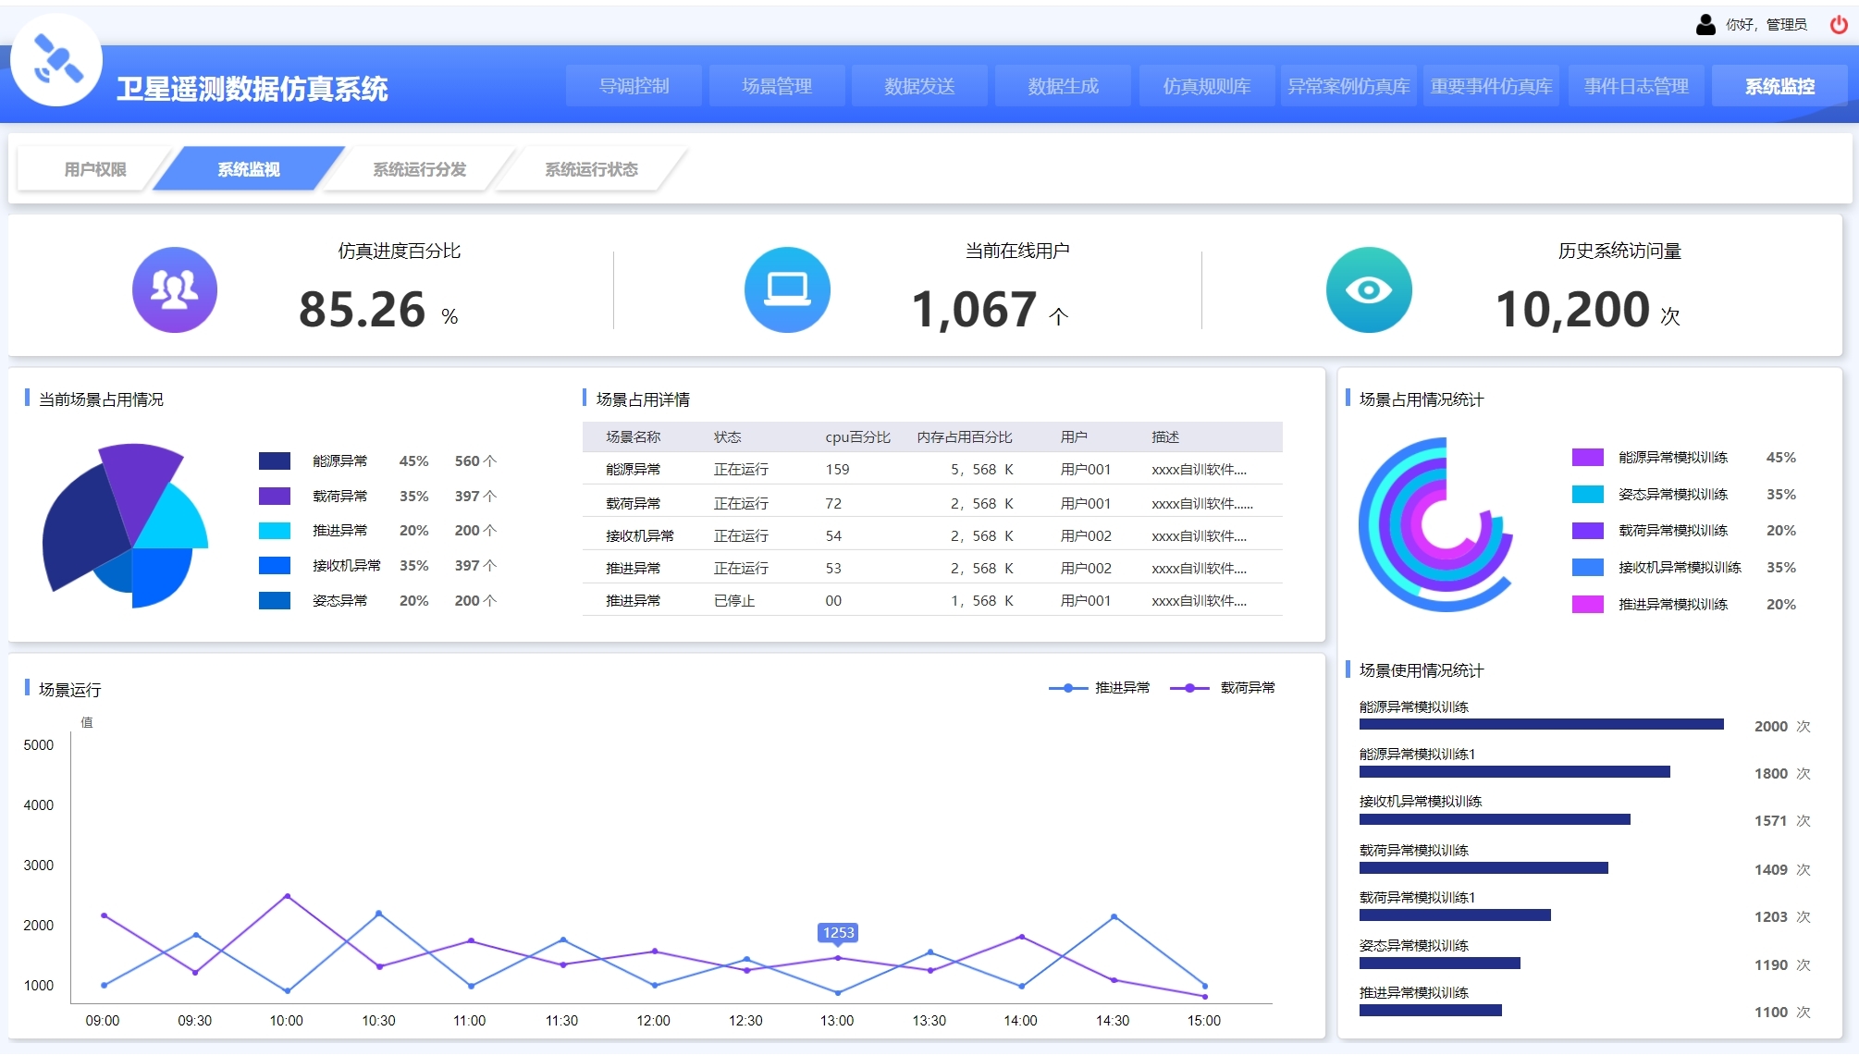1859x1056 pixels.
Task: Click the 推进异常 point at 14:30
Action: [x=1114, y=916]
